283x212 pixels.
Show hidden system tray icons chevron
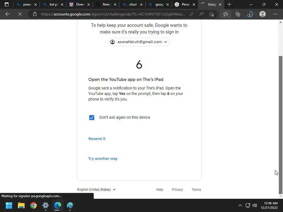point(240,205)
